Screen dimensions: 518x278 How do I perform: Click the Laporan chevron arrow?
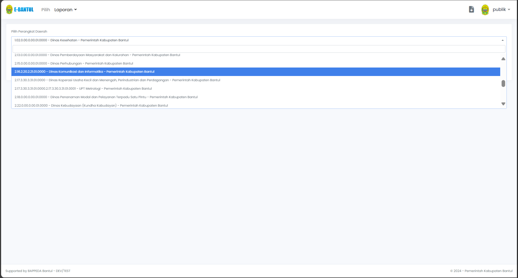76,10
